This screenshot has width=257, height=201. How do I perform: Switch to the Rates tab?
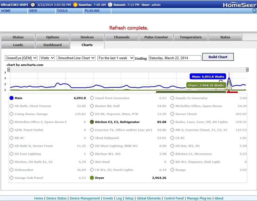(x=225, y=37)
